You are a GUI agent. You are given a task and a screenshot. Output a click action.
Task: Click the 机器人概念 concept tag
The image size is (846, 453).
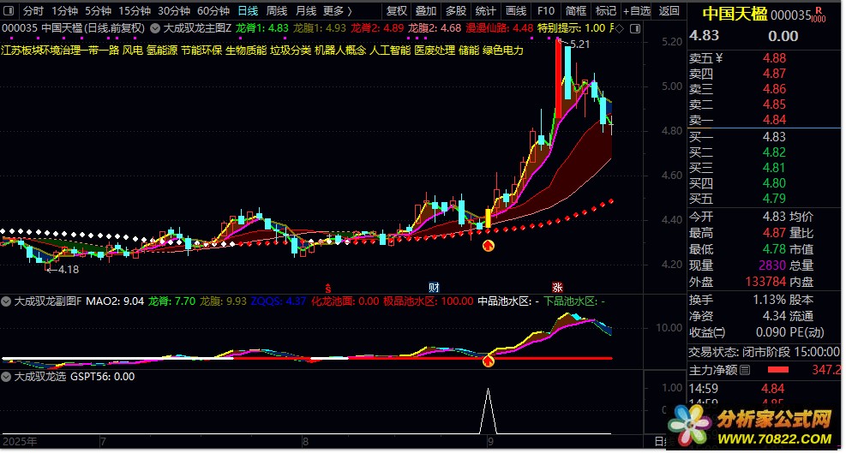[340, 51]
